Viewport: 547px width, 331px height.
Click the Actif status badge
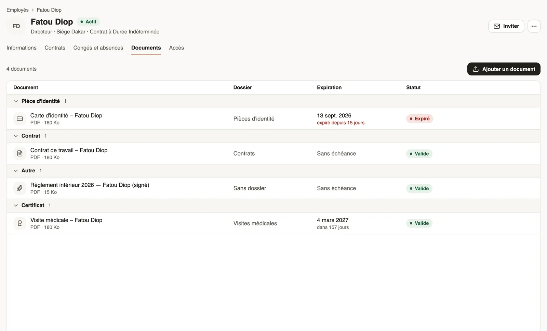point(88,22)
